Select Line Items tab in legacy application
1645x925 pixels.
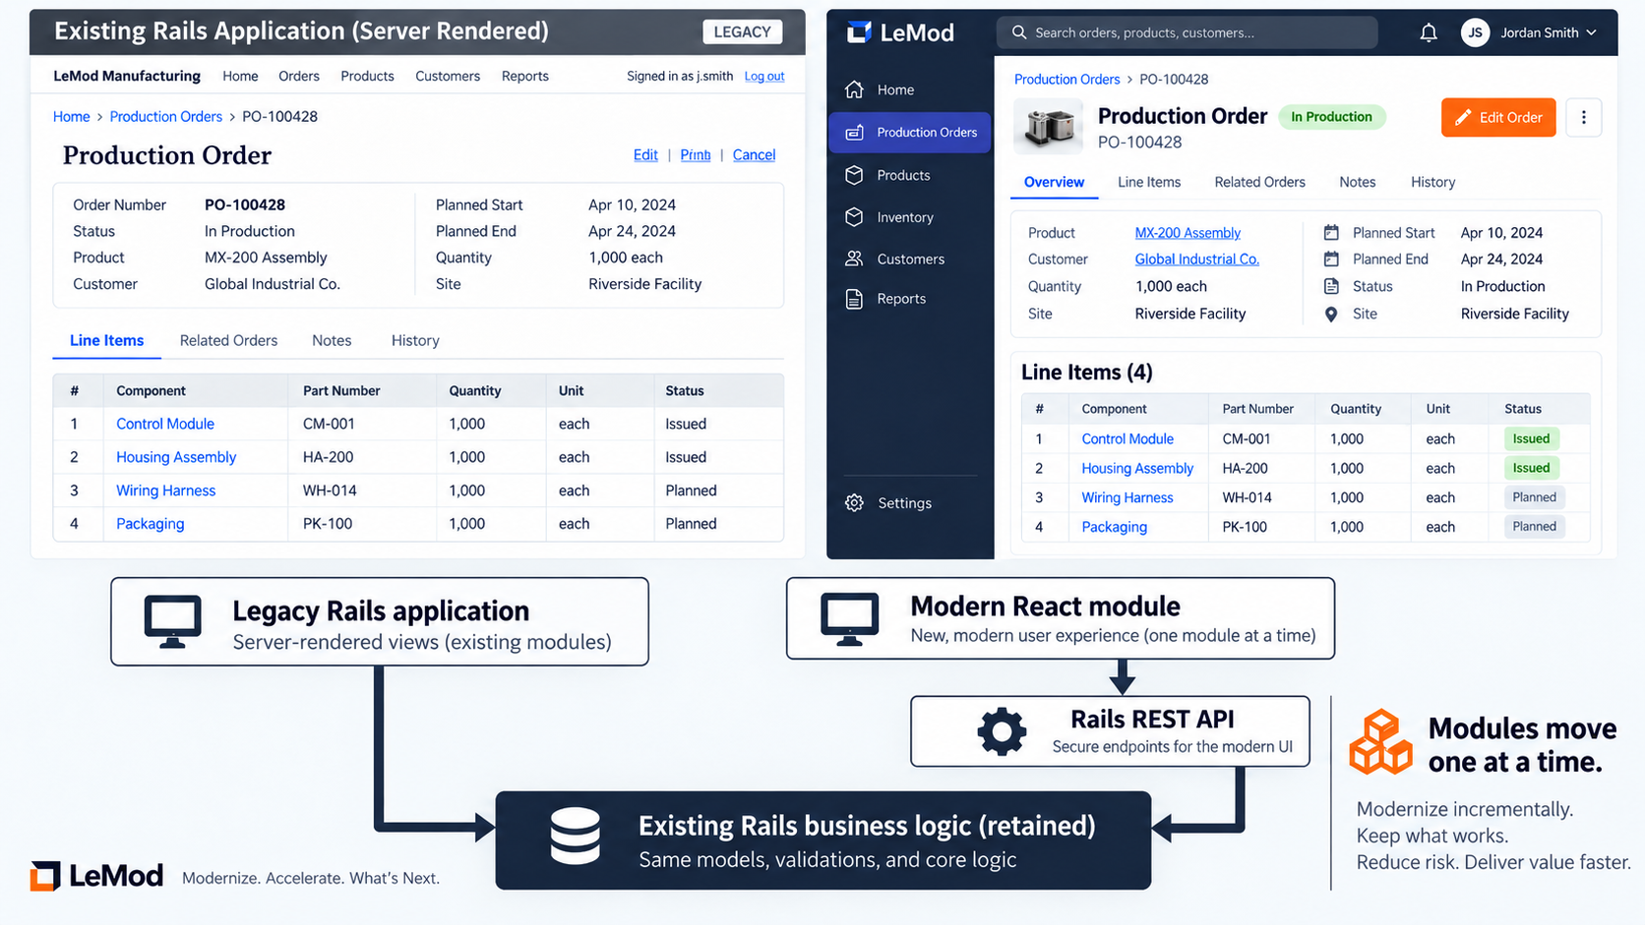106,340
